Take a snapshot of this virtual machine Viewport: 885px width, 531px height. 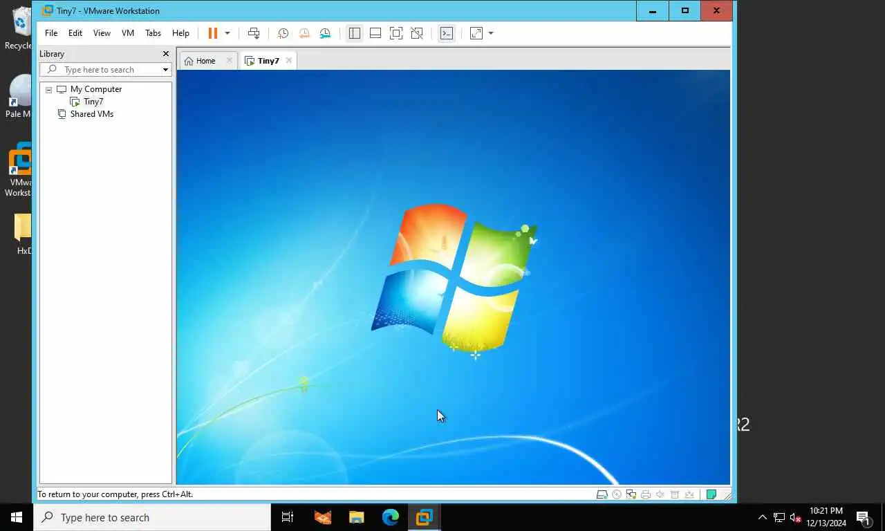283,33
